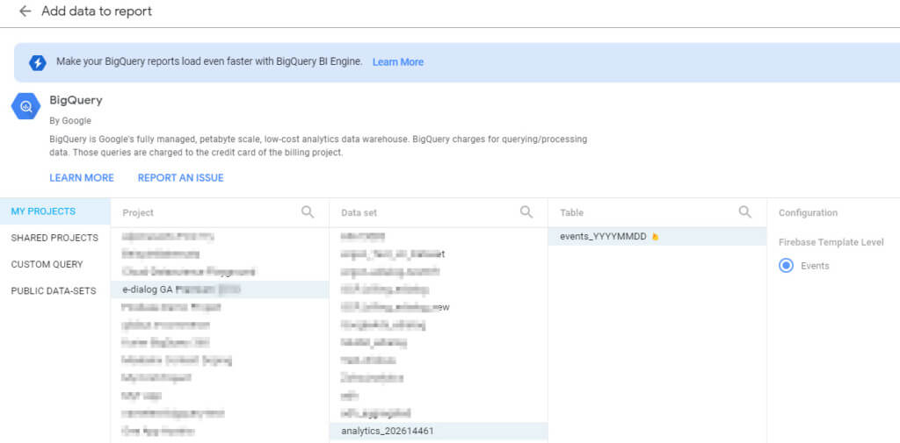Screen dimensions: 900x443
Task: Click the Project column header
Action: (138, 212)
